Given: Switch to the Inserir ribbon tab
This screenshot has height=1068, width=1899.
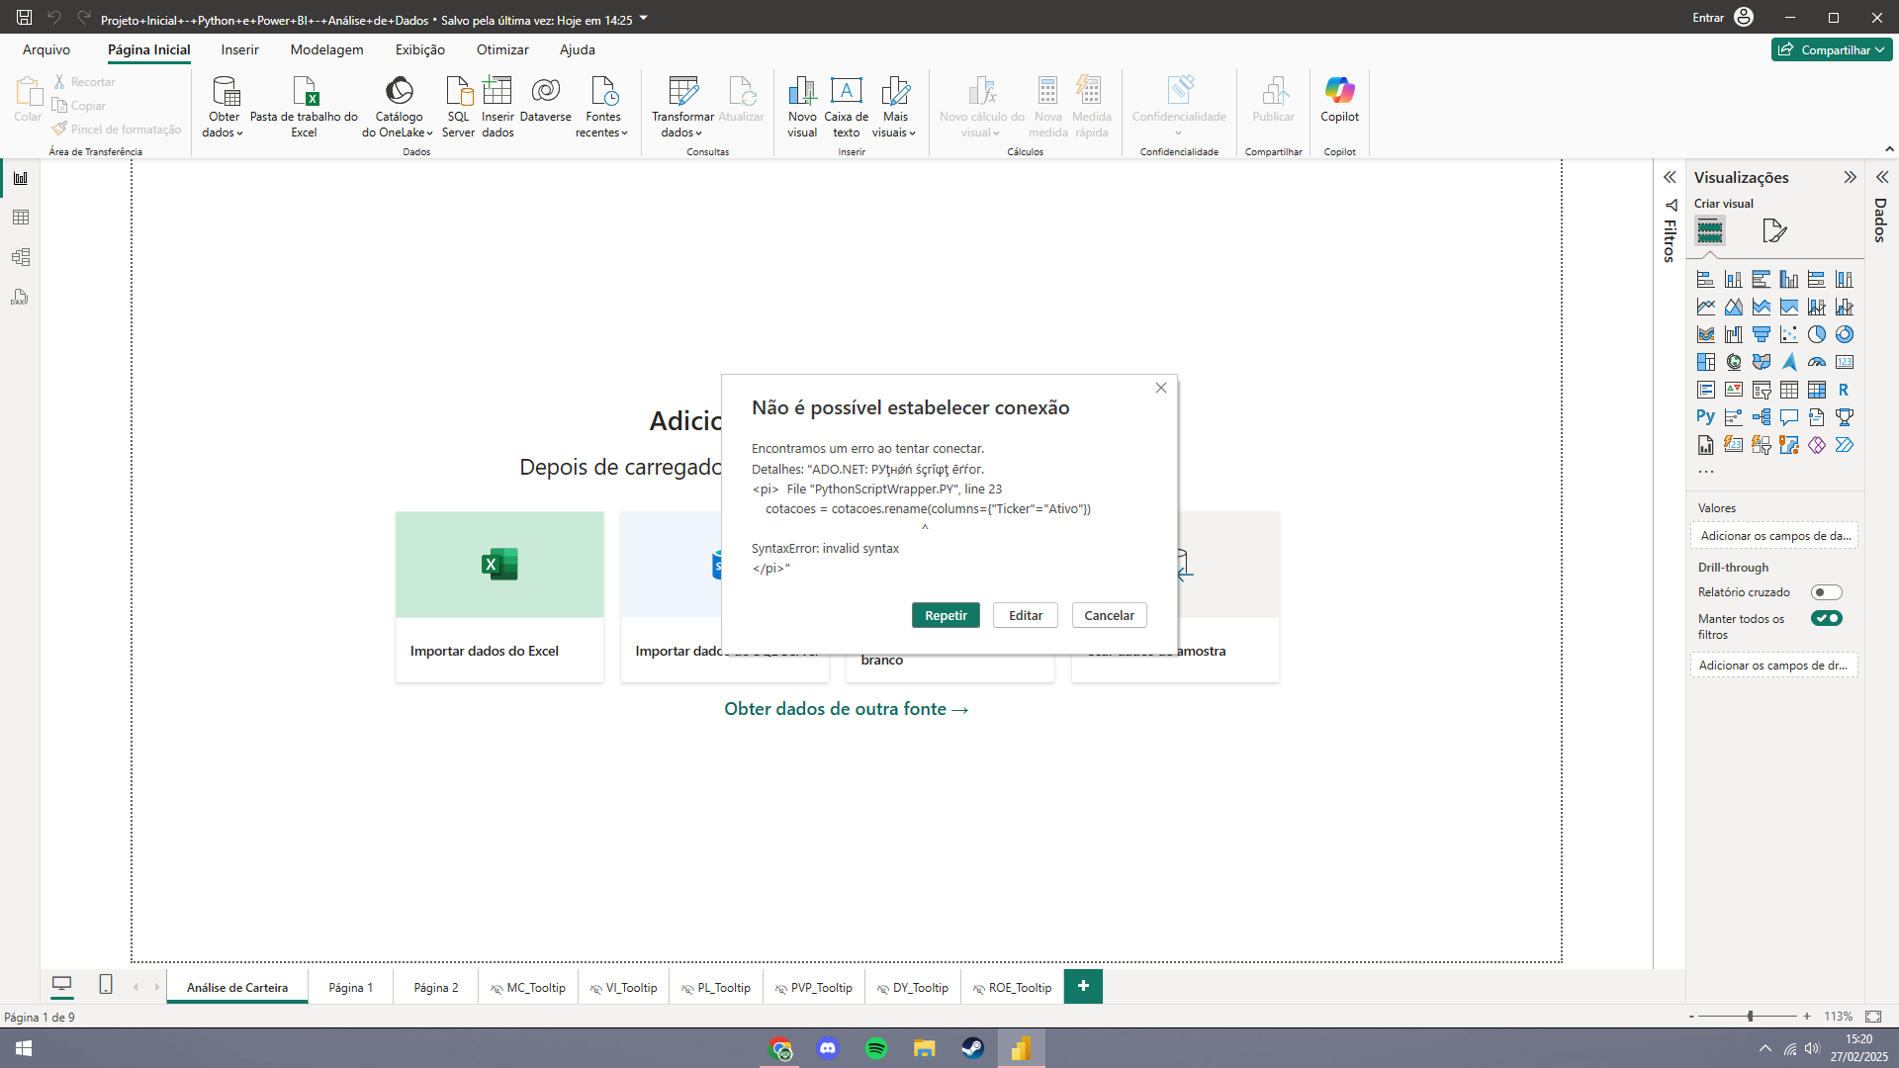Looking at the screenshot, I should (239, 49).
